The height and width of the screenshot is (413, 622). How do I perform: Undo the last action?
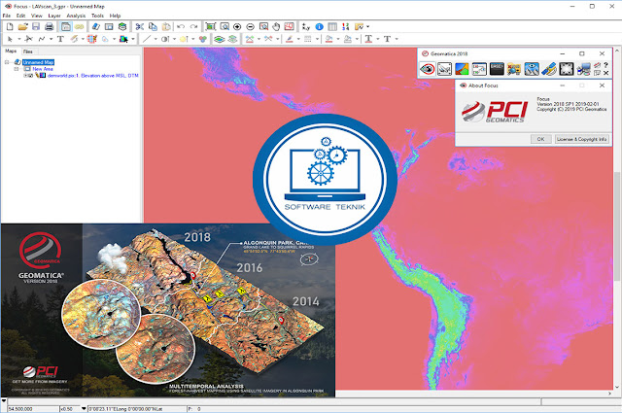point(181,26)
